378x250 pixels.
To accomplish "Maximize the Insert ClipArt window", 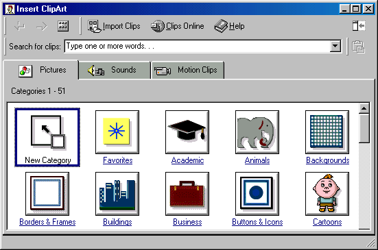I will 356,9.
